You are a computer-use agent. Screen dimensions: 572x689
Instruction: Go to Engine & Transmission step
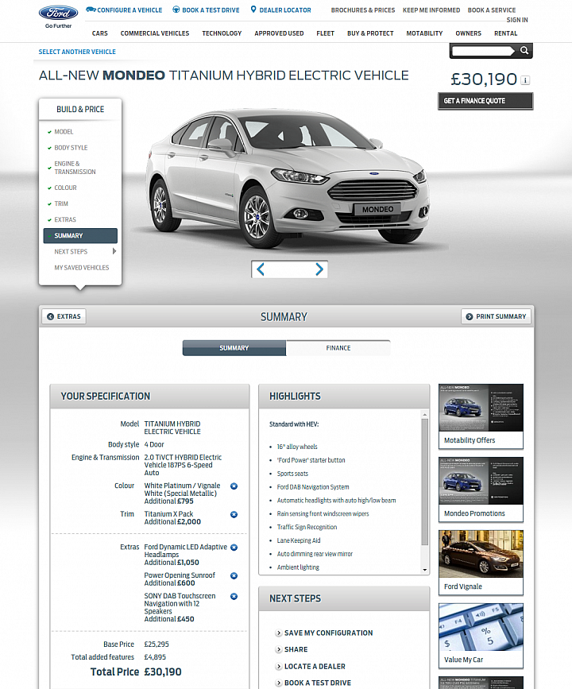(75, 168)
